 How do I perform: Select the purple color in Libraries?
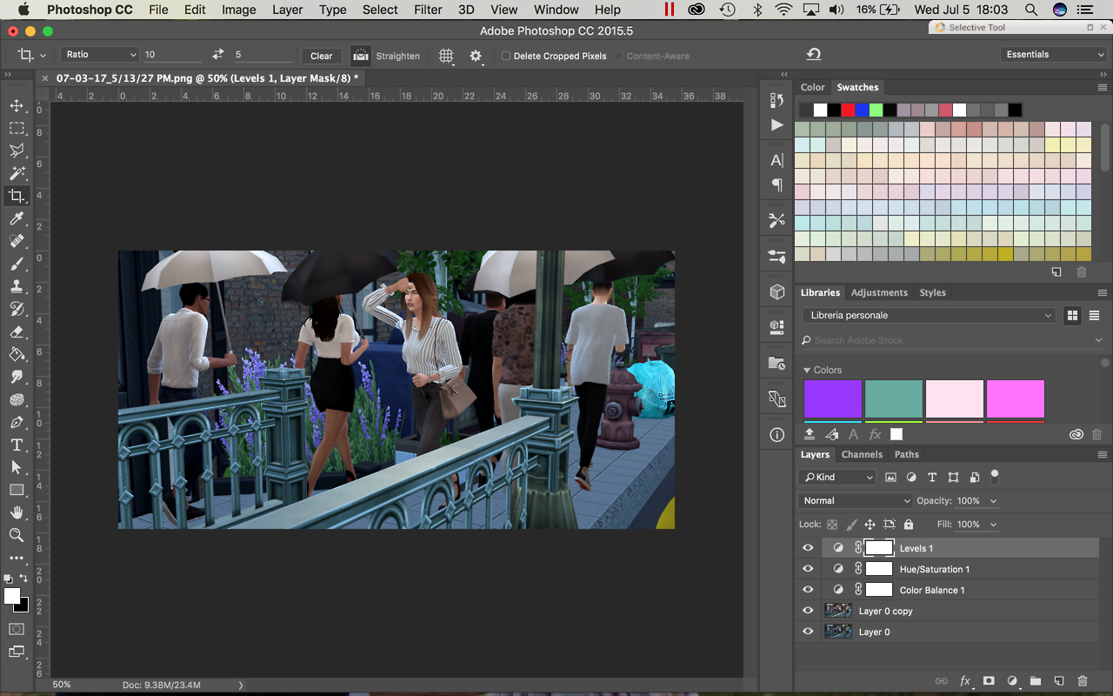[x=833, y=399]
